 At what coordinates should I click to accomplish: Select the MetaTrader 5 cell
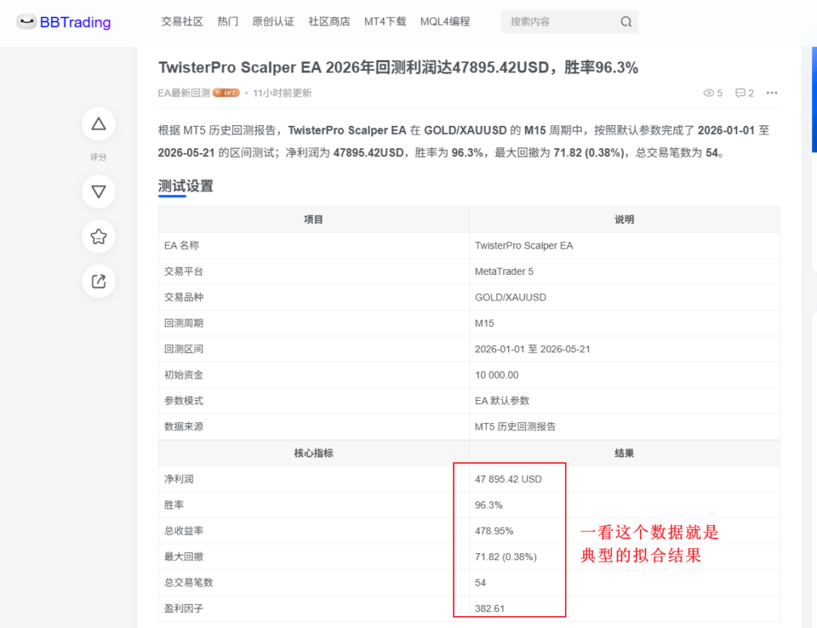(504, 272)
